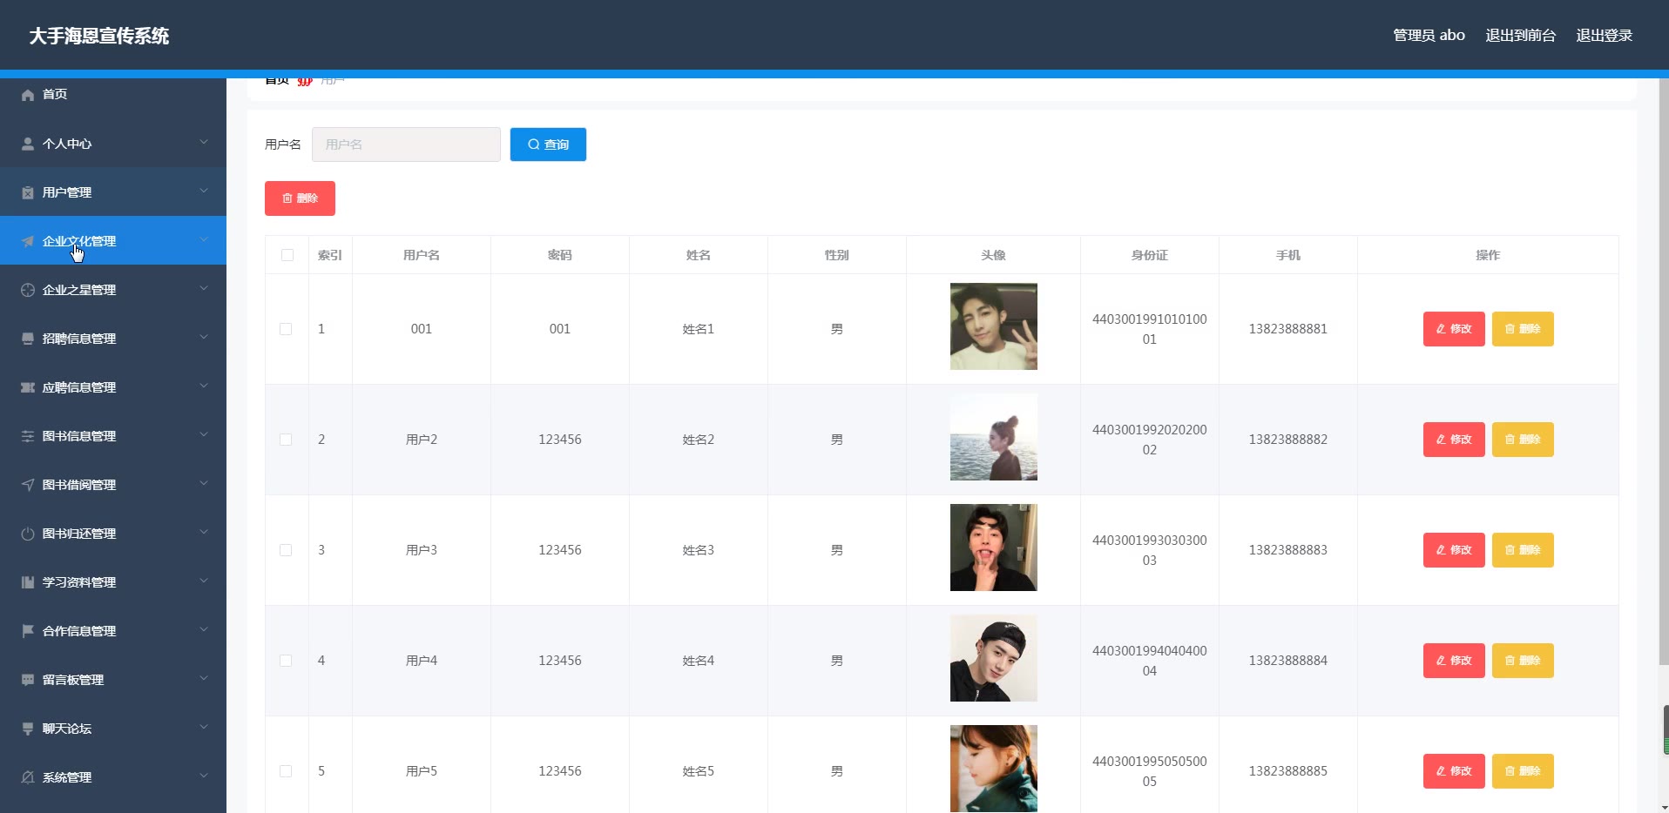
Task: Expand the 图书归还管理 chevron arrow
Action: pos(204,532)
